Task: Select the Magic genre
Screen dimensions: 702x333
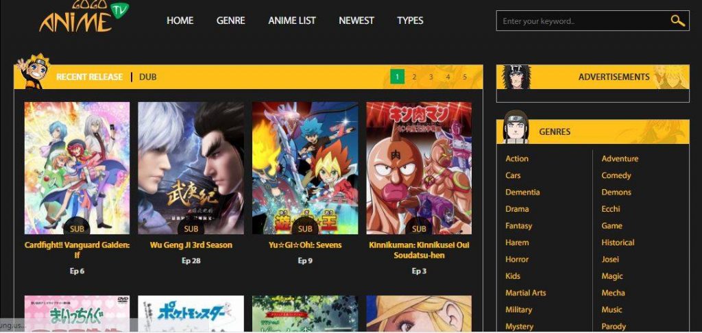Action: point(612,276)
